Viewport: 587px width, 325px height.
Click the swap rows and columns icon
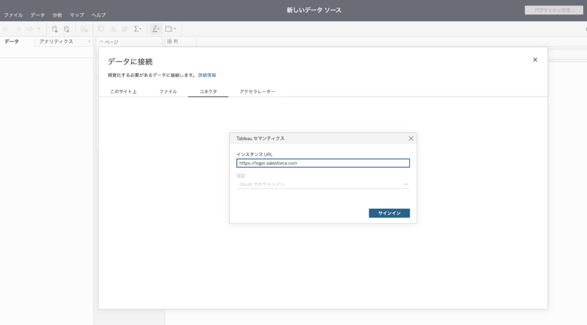(x=101, y=29)
